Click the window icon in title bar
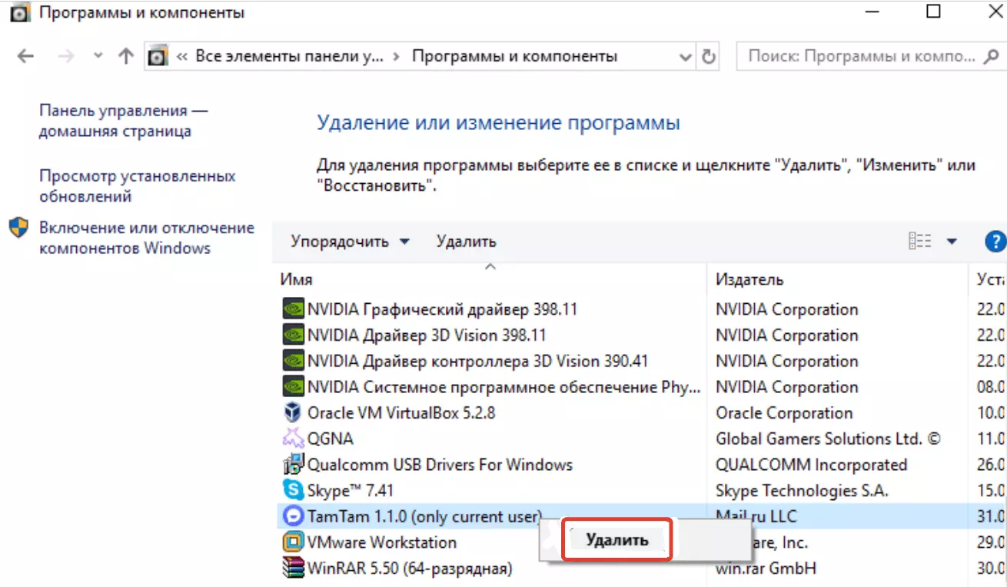 click(x=18, y=12)
